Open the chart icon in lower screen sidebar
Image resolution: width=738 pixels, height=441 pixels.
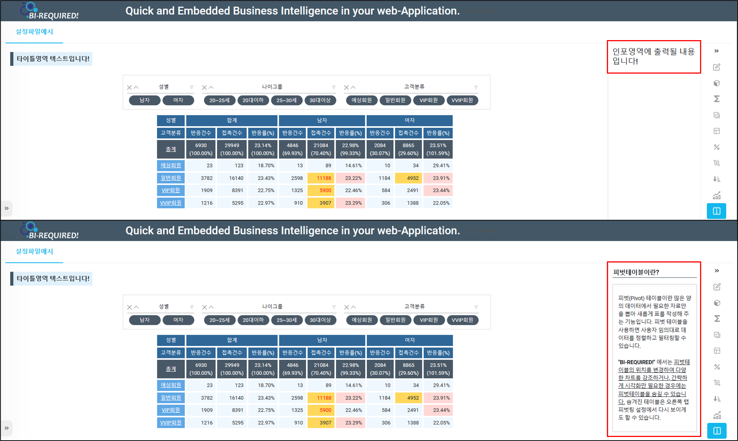[717, 415]
